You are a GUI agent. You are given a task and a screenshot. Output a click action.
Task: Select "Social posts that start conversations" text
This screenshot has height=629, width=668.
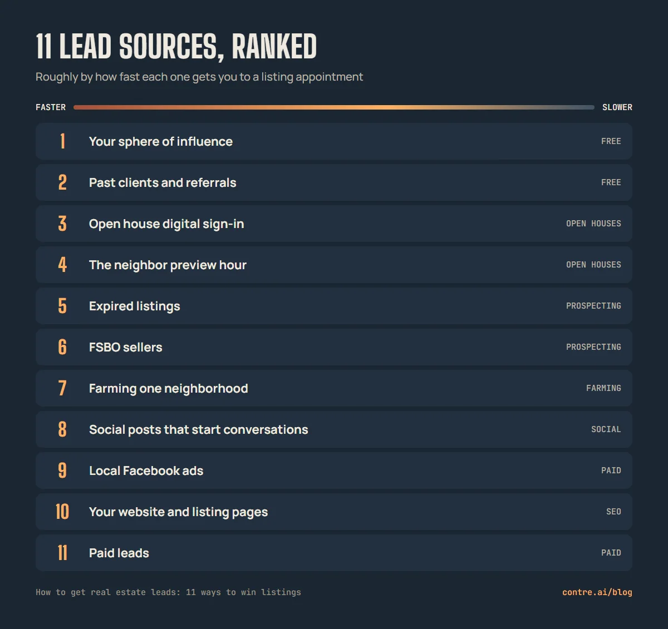click(x=198, y=429)
